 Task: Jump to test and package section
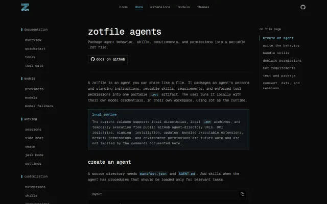[x=279, y=76]
